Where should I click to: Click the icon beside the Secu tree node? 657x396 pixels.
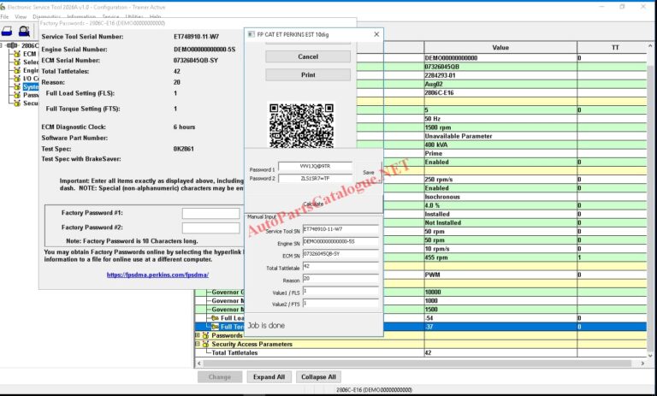(17, 103)
